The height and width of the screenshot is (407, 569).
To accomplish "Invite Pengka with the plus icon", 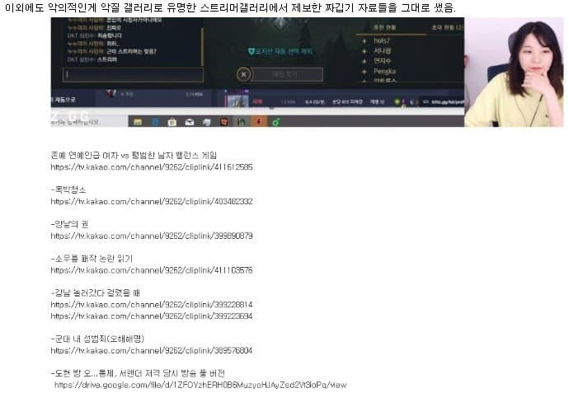I will 364,72.
